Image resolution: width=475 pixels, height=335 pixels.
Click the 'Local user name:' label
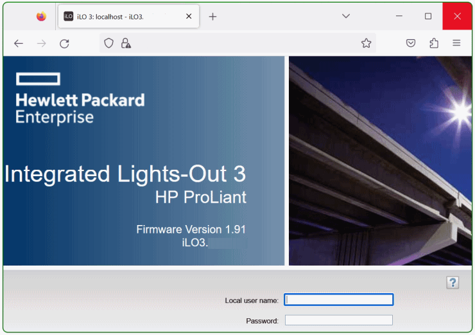click(252, 300)
